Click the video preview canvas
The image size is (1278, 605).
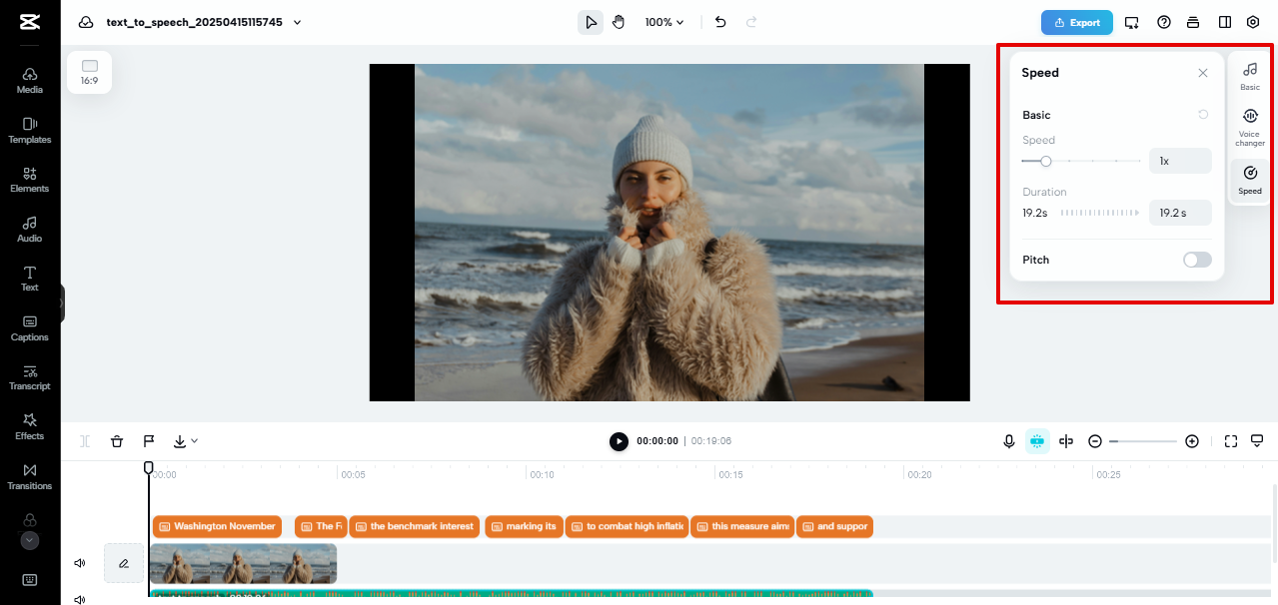tap(669, 233)
